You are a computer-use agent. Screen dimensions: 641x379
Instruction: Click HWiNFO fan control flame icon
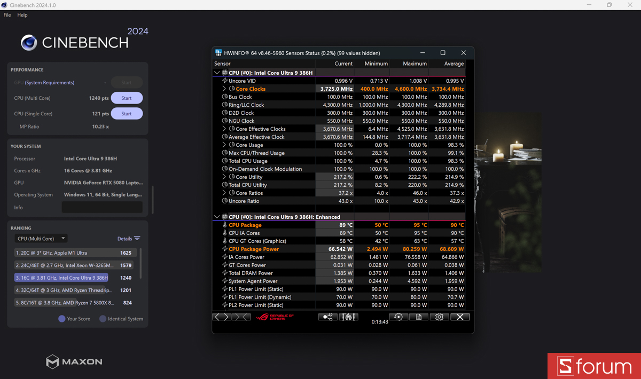click(348, 317)
